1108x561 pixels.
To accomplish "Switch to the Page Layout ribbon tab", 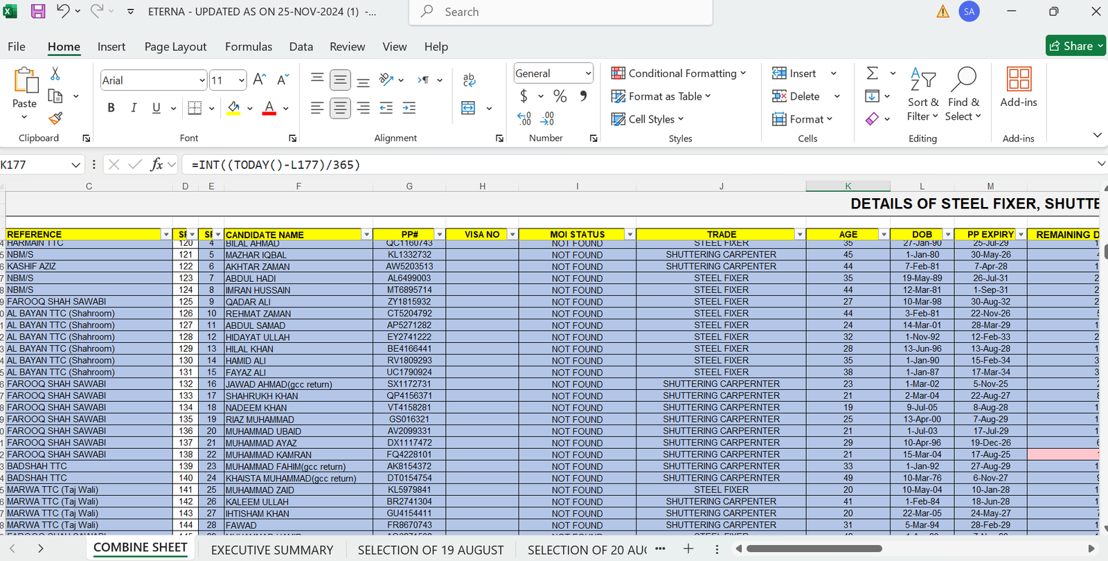I will (x=175, y=46).
